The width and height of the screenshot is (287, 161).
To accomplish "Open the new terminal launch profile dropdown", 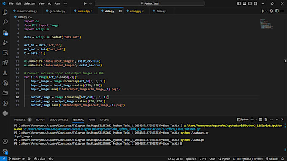I will click(x=255, y=120).
